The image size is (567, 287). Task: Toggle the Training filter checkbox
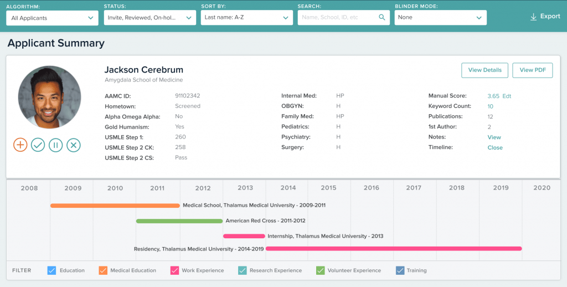400,270
